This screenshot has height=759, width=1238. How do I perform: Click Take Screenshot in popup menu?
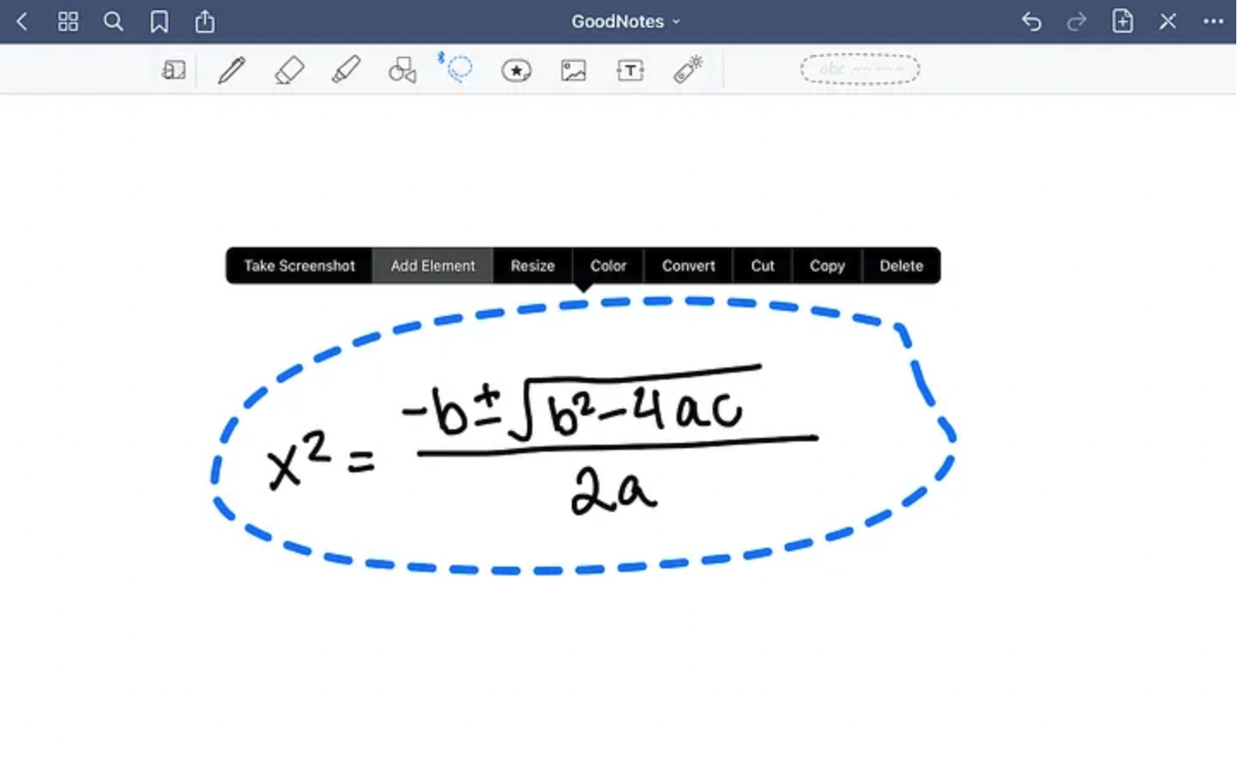click(x=299, y=266)
